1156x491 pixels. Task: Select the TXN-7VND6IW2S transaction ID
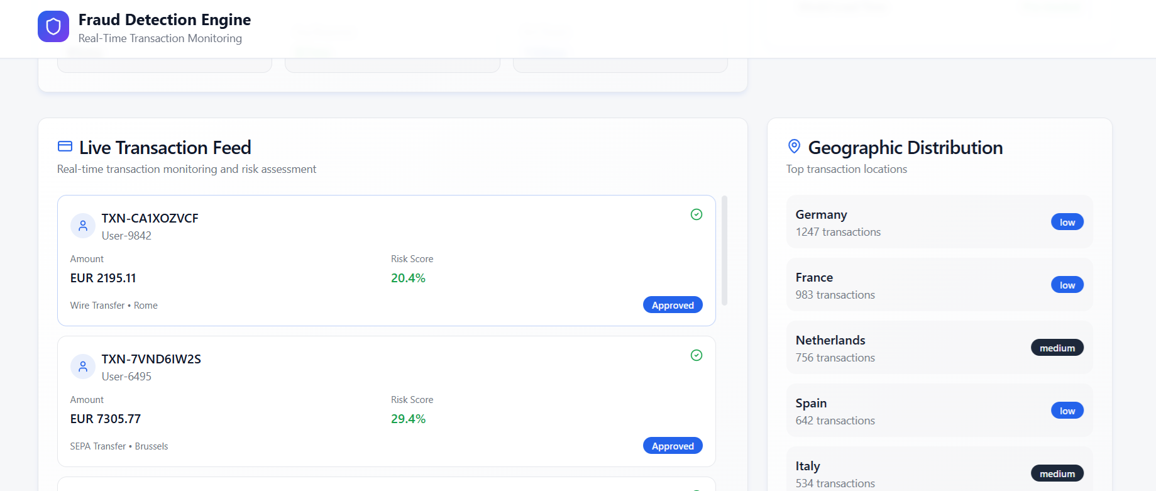(x=151, y=359)
